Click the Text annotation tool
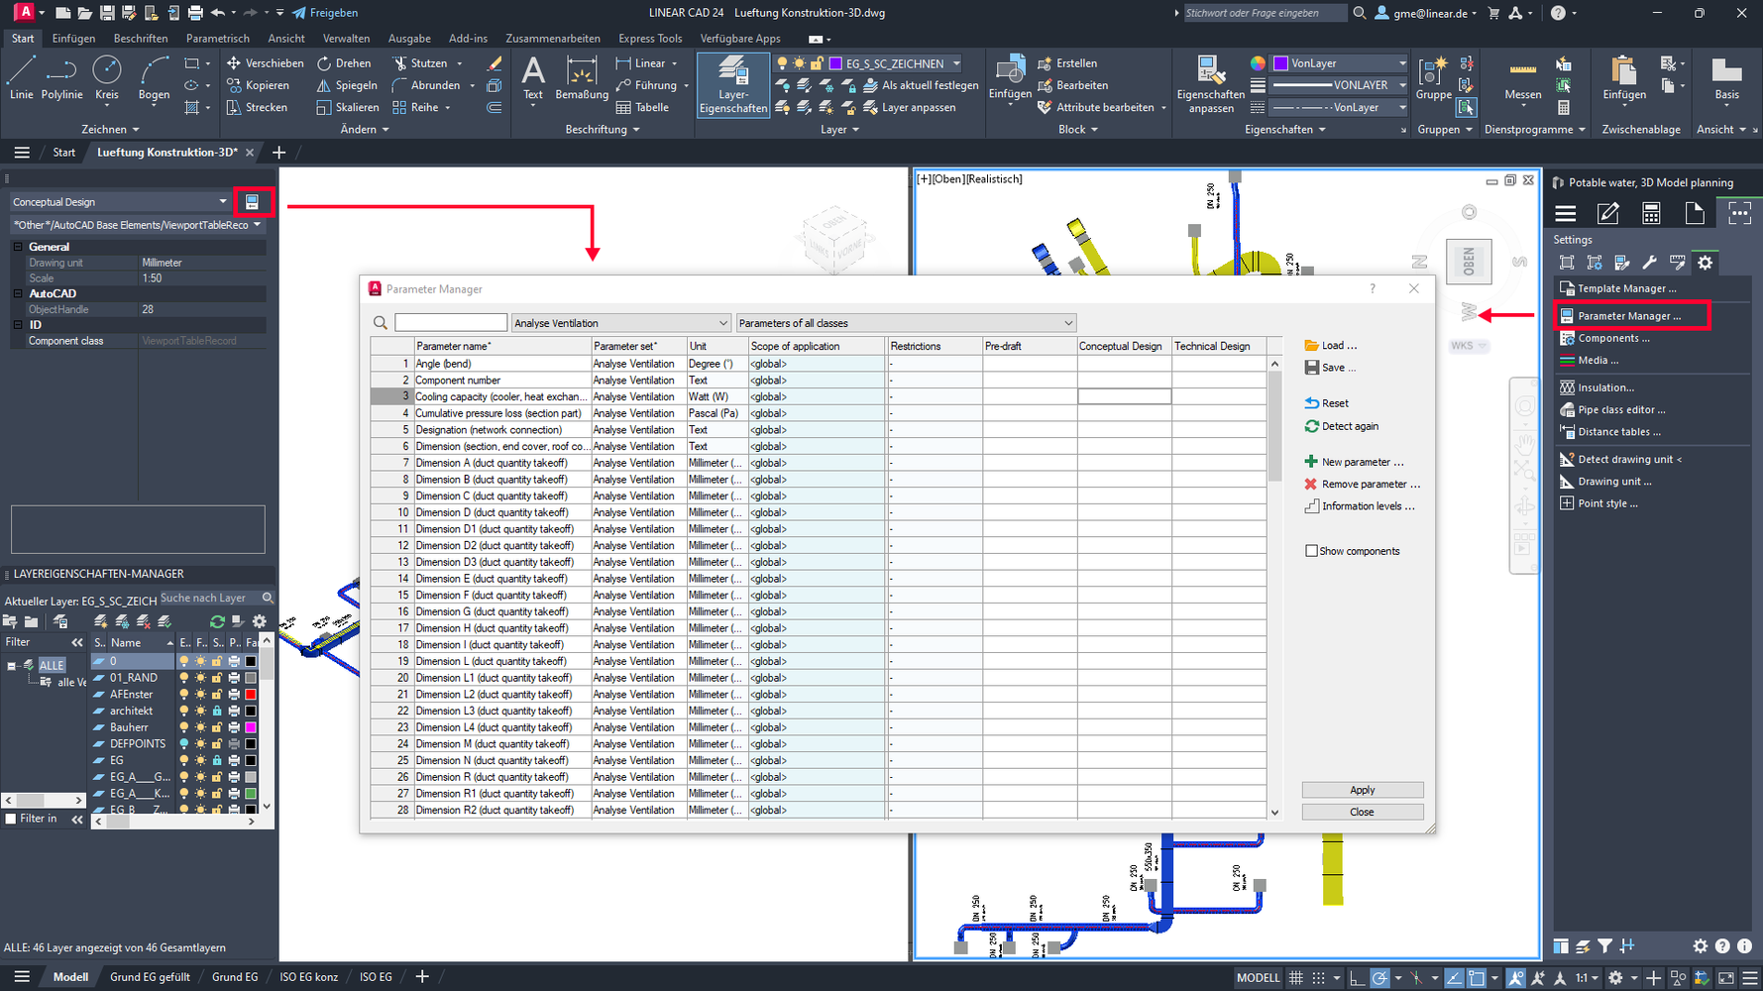 pyautogui.click(x=533, y=77)
